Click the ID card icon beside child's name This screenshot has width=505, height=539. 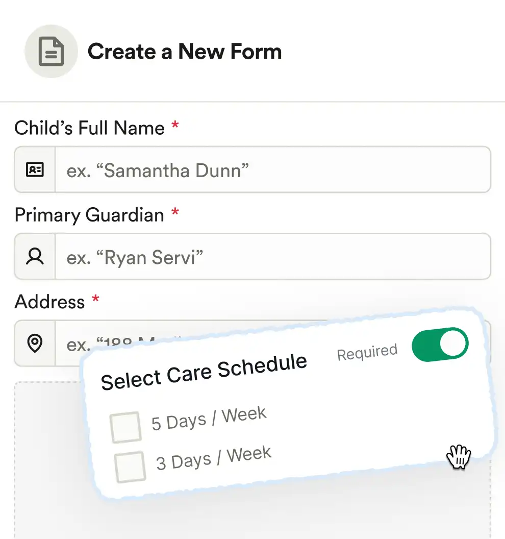35,169
